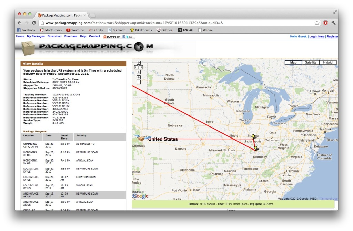Share via the Facebook icon in bookmark widget
The height and width of the screenshot is (231, 353).
click(x=124, y=37)
